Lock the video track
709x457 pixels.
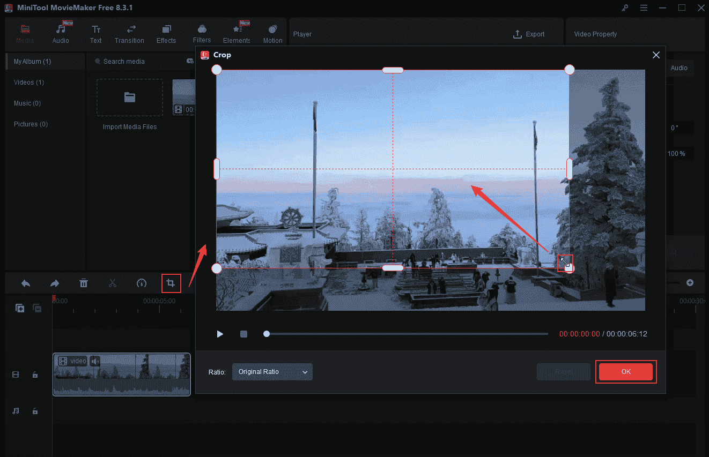[35, 374]
